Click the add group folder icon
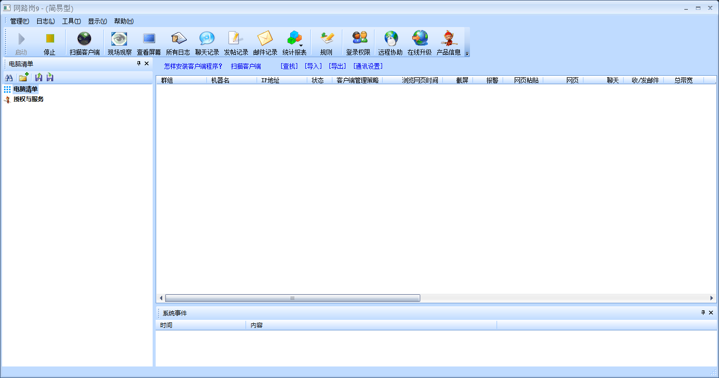The height and width of the screenshot is (378, 719). pyautogui.click(x=23, y=78)
